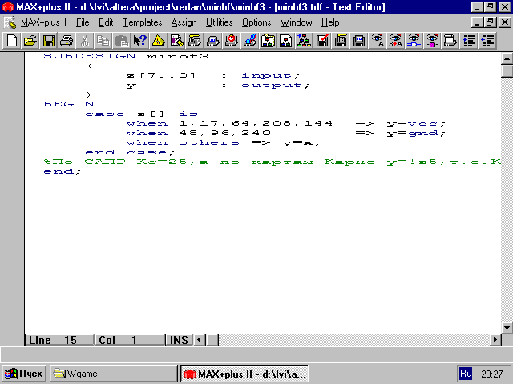Click the vertical scrollbar thumb
Screen dimensions: 513x384
pyautogui.click(x=507, y=71)
